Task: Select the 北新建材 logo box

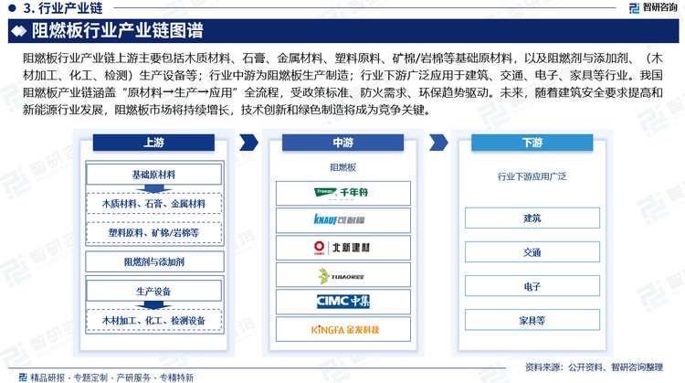Action: 342,248
